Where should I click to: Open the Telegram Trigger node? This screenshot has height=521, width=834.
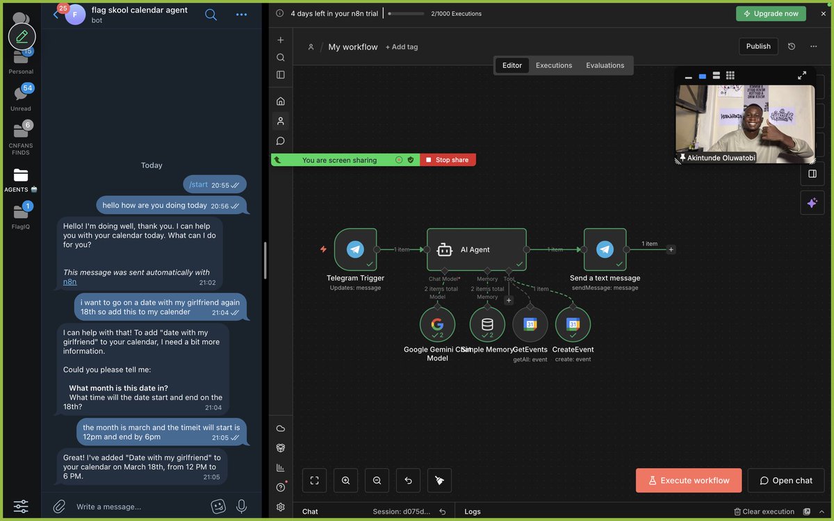[355, 249]
